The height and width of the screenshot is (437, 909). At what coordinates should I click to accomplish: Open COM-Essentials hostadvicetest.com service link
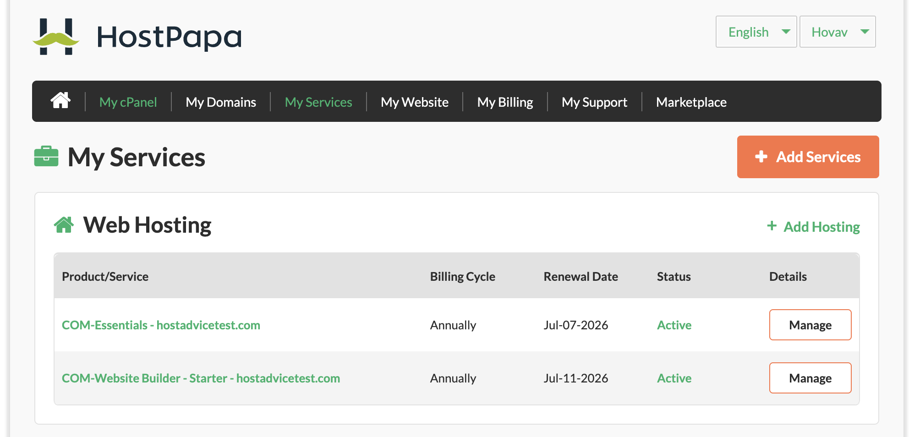pyautogui.click(x=161, y=325)
